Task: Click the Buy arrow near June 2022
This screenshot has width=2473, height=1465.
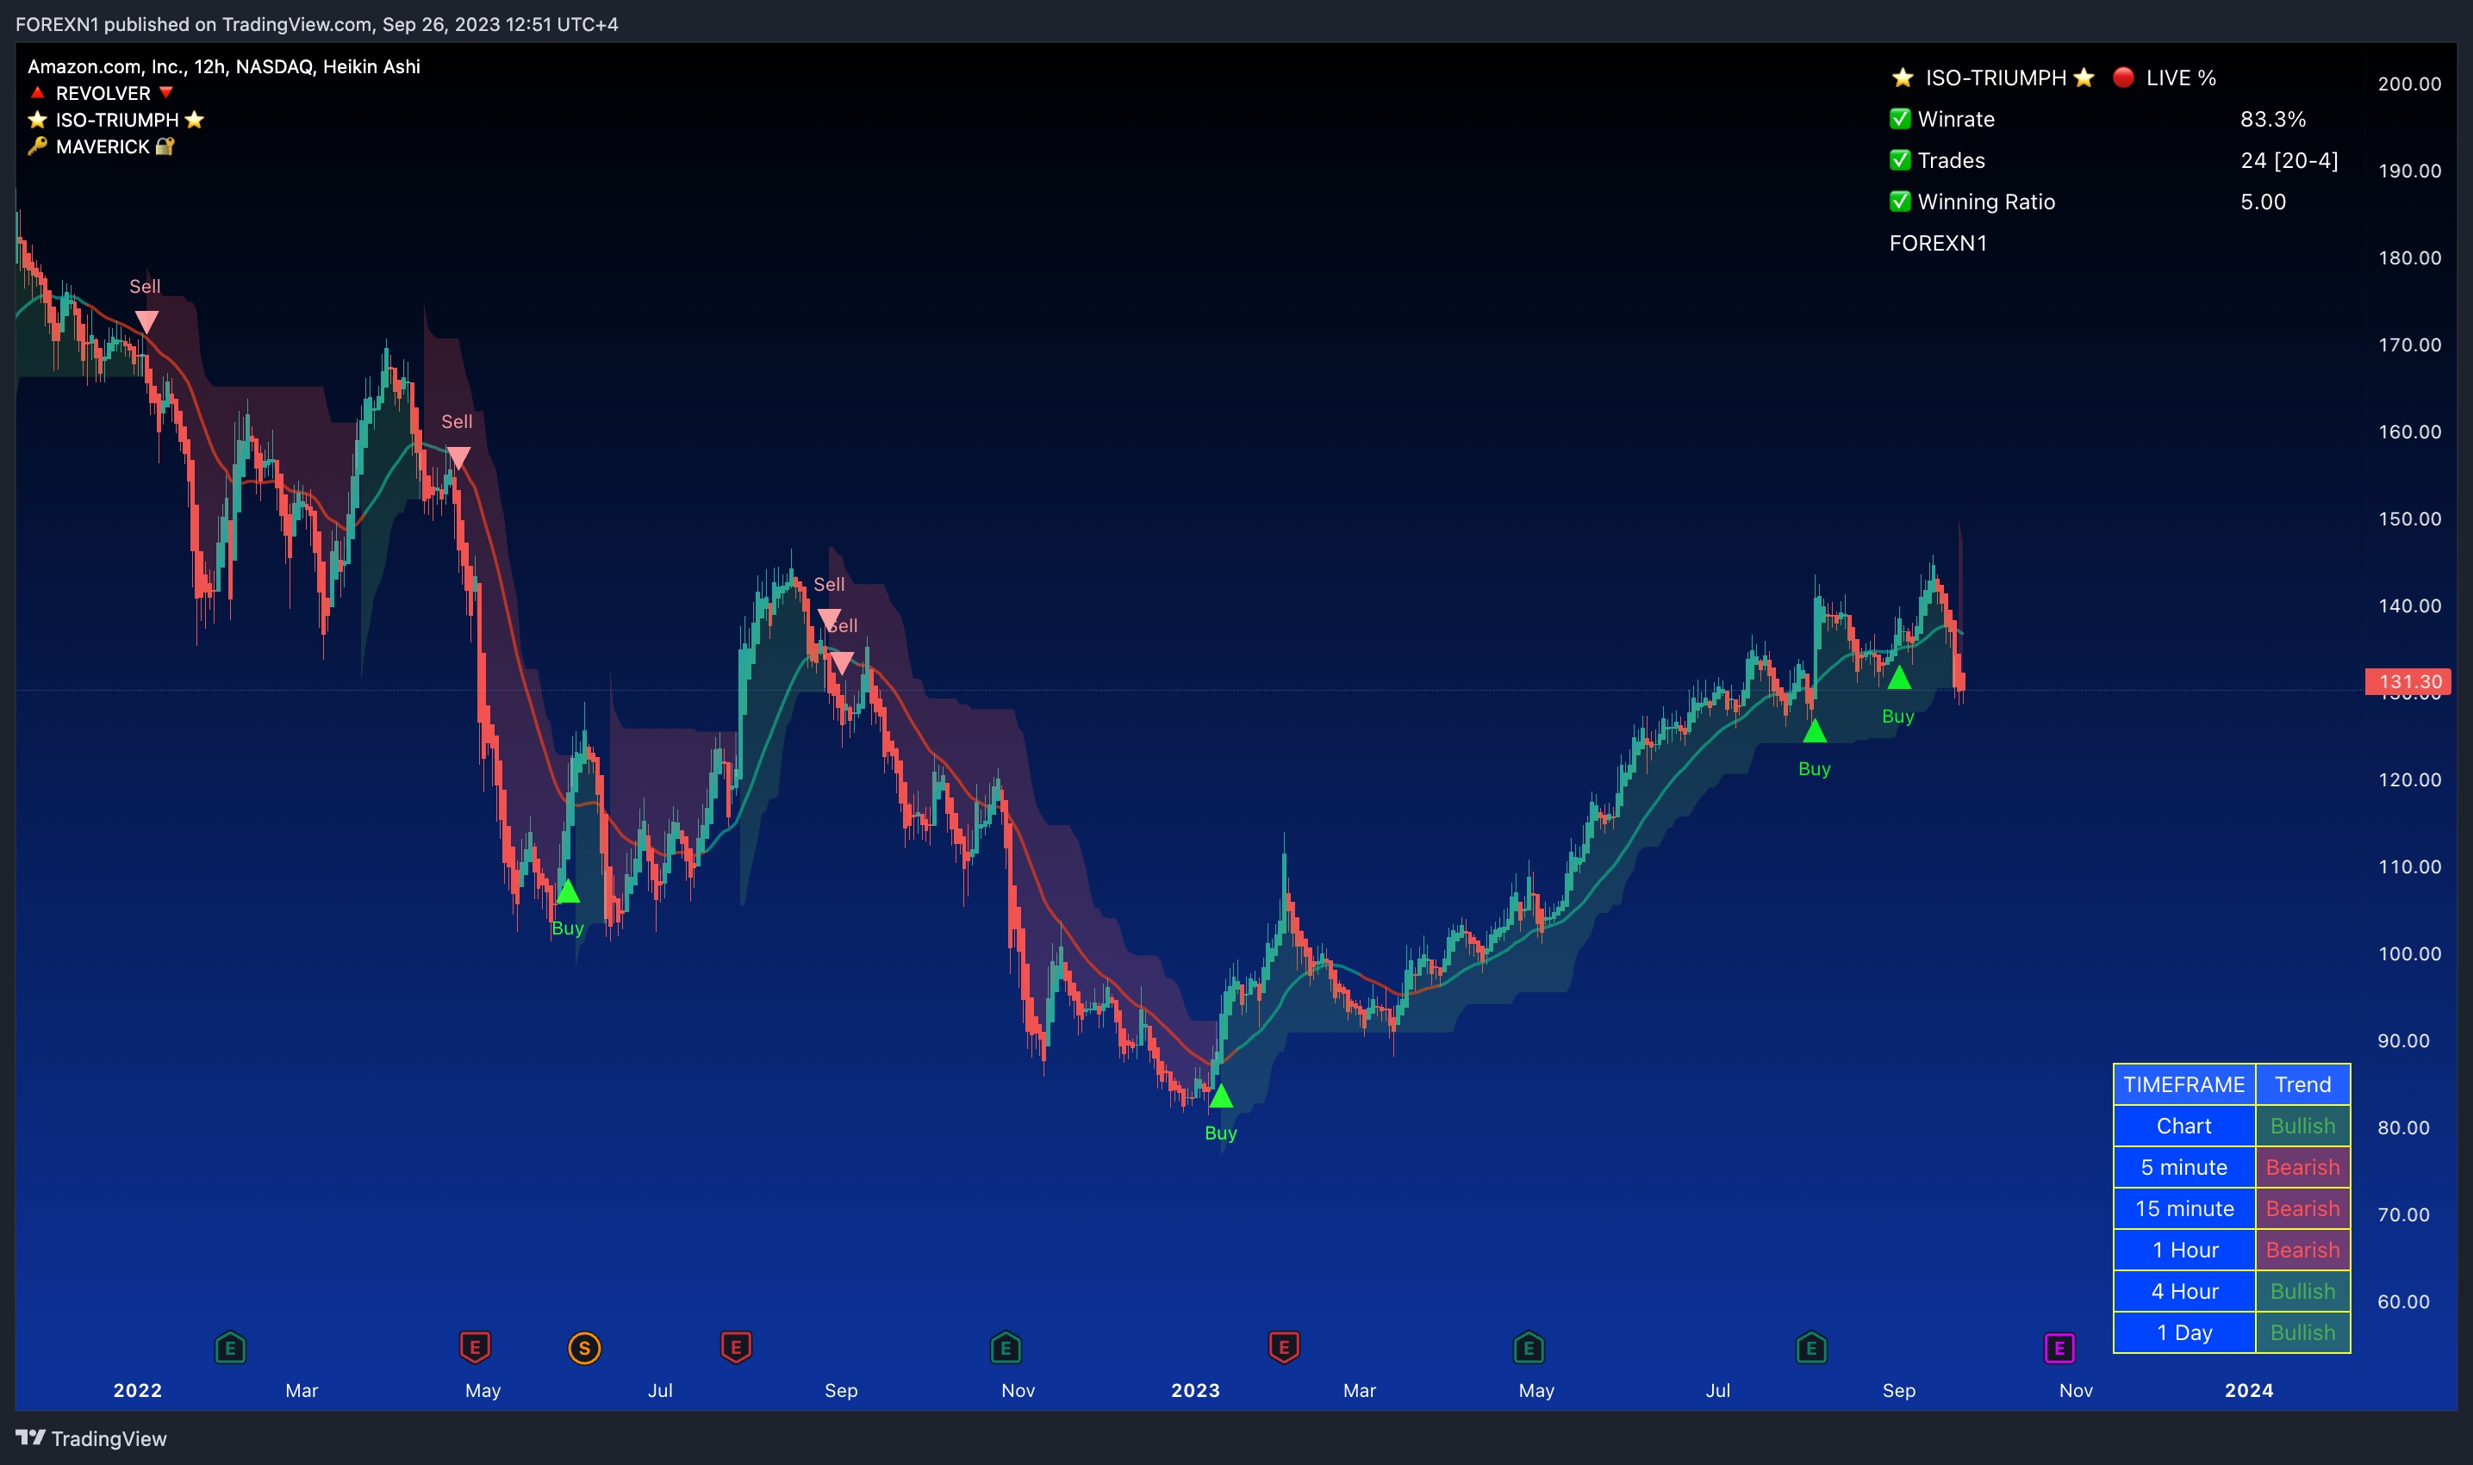Action: tap(568, 891)
